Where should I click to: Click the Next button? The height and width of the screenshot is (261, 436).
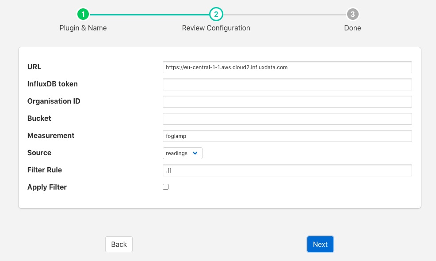coord(320,244)
